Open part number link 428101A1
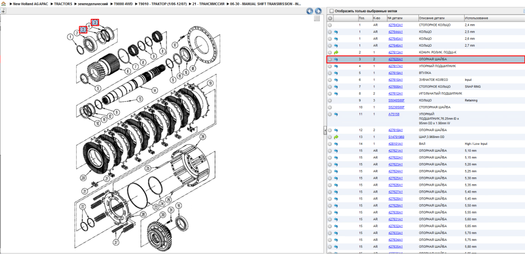The height and width of the screenshot is (254, 525). pos(395,144)
